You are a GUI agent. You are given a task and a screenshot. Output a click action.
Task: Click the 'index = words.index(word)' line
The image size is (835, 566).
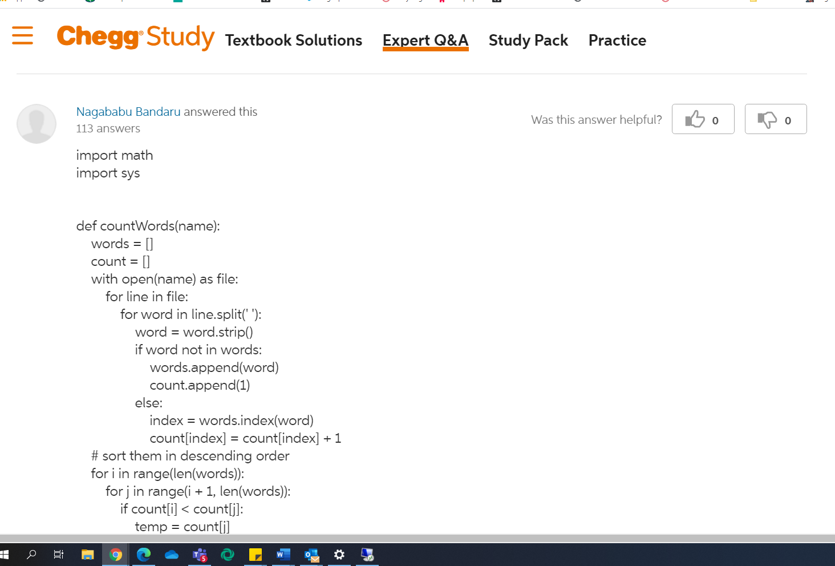pos(232,421)
